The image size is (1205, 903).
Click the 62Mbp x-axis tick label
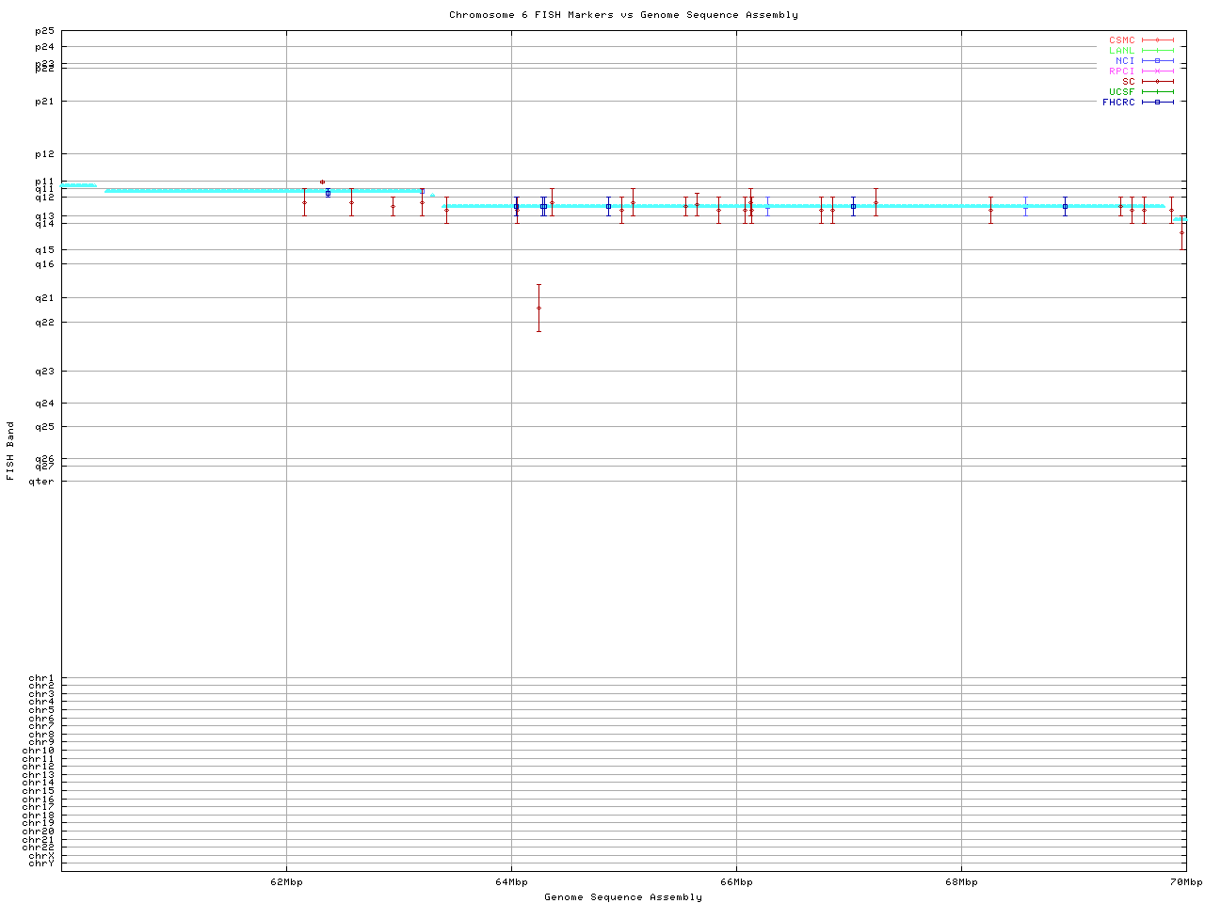click(286, 882)
